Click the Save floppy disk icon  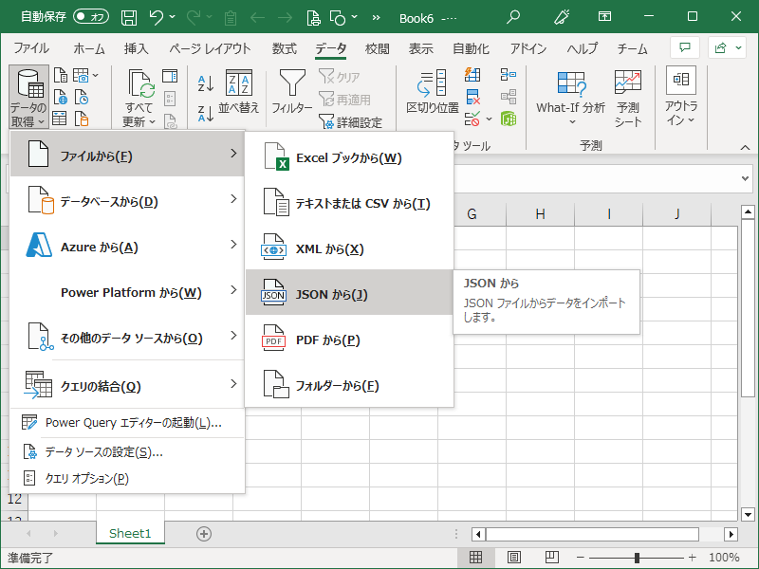129,18
